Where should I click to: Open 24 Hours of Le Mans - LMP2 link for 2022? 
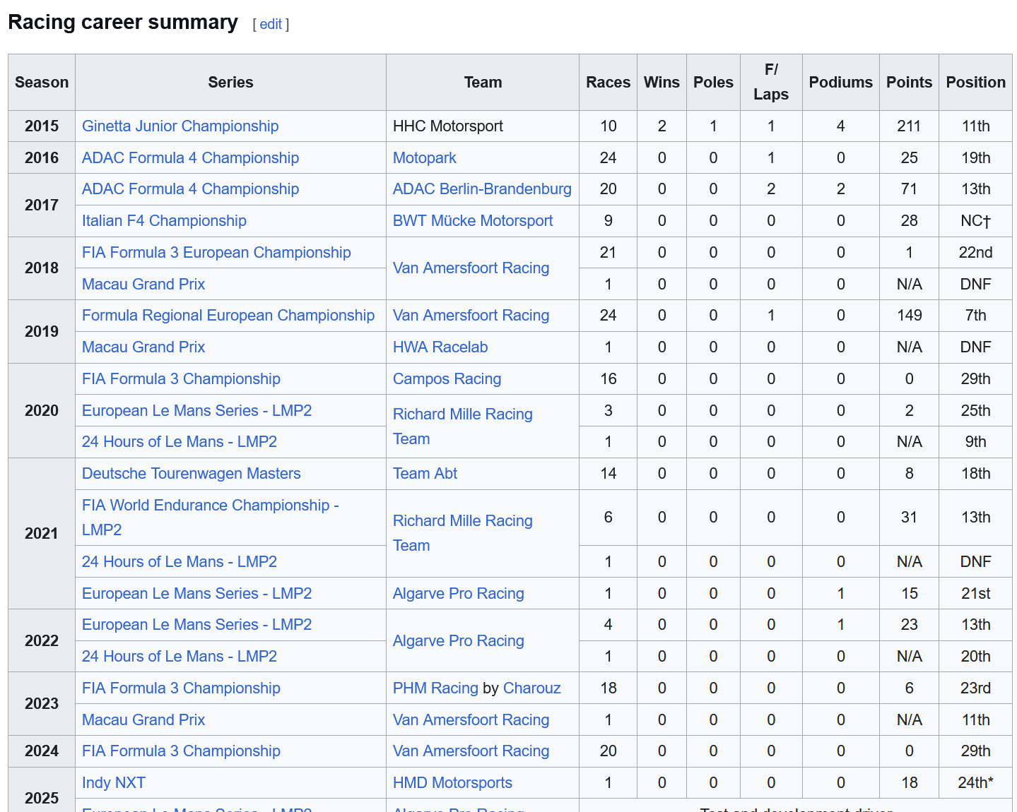coord(180,656)
